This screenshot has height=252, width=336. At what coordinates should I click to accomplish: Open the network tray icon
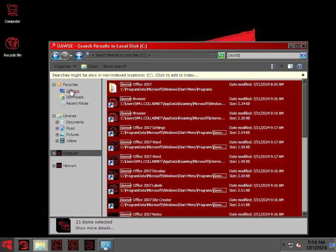pos(291,245)
